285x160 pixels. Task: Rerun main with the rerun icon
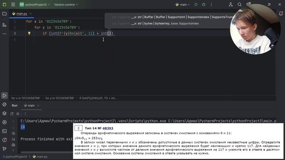click(x=12, y=114)
